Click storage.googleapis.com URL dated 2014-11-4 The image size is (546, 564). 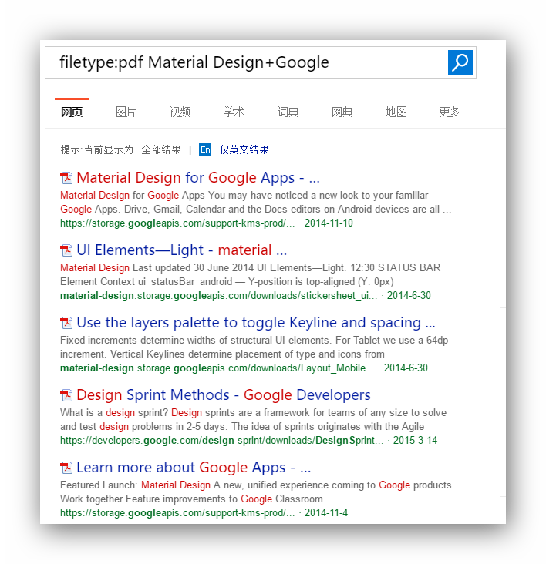tap(177, 512)
